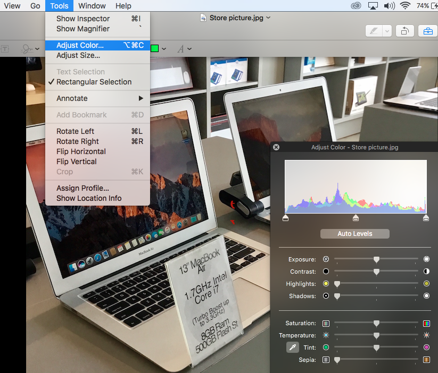Screen dimensions: 438x373
Task: Select the white point histogram handle
Action: point(426,218)
